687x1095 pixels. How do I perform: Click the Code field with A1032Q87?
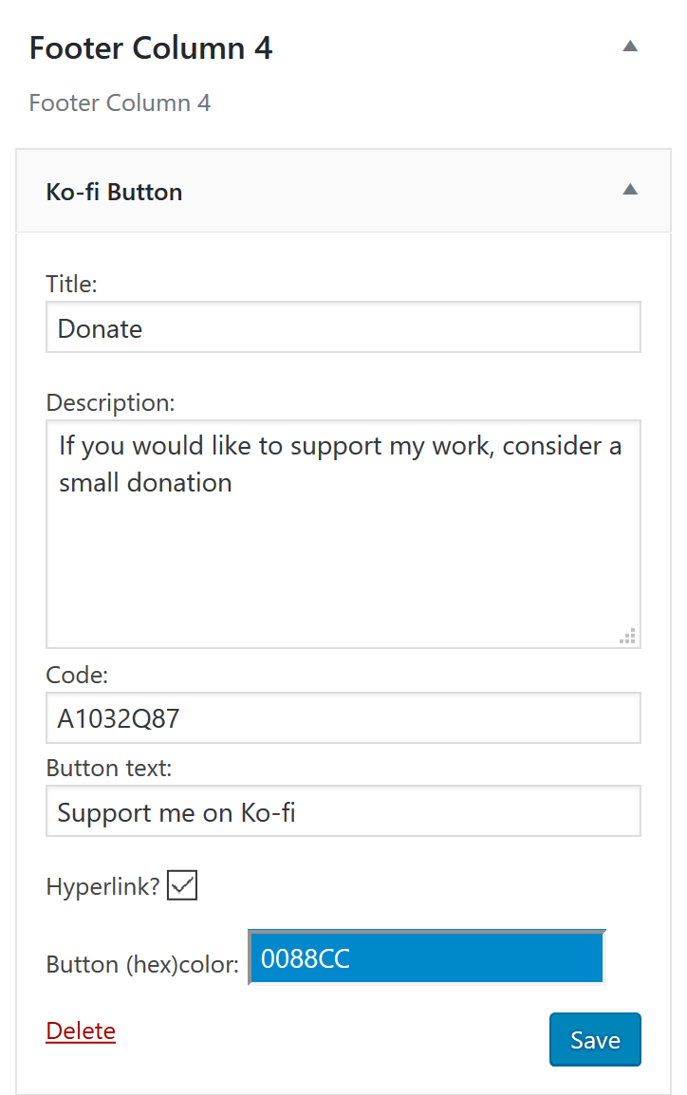point(343,718)
